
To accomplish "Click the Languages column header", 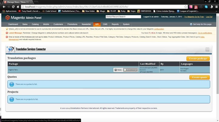I will 195,64.
